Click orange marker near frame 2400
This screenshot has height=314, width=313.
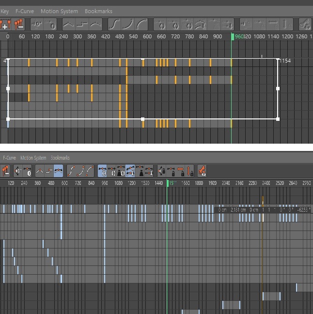pyautogui.click(x=263, y=200)
